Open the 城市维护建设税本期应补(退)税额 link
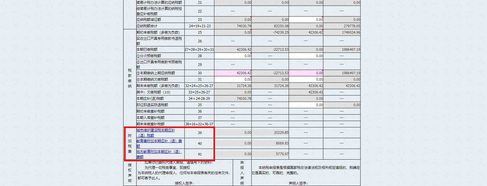The width and height of the screenshot is (487, 186). click(156, 133)
